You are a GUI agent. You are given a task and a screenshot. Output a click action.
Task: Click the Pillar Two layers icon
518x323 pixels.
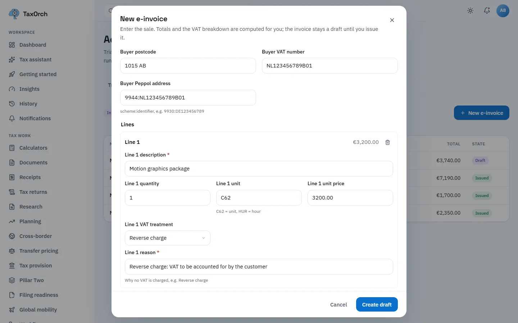point(12,280)
